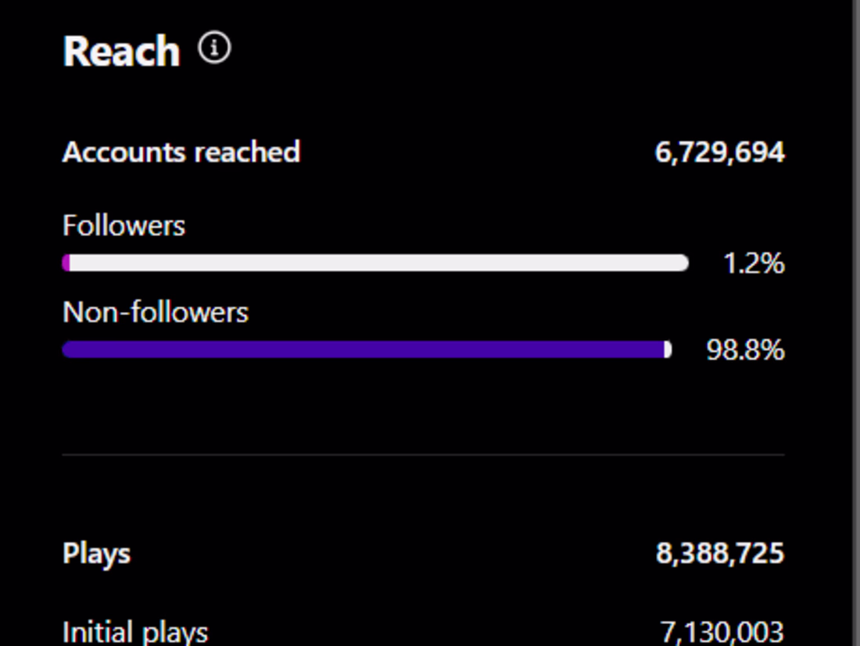Click the 7,130,003 initial plays value
Viewport: 860px width, 646px height.
[722, 632]
